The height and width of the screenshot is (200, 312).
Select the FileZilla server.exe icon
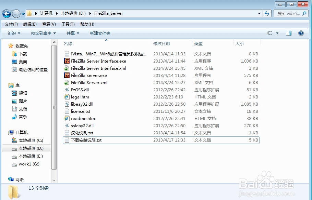67,76
